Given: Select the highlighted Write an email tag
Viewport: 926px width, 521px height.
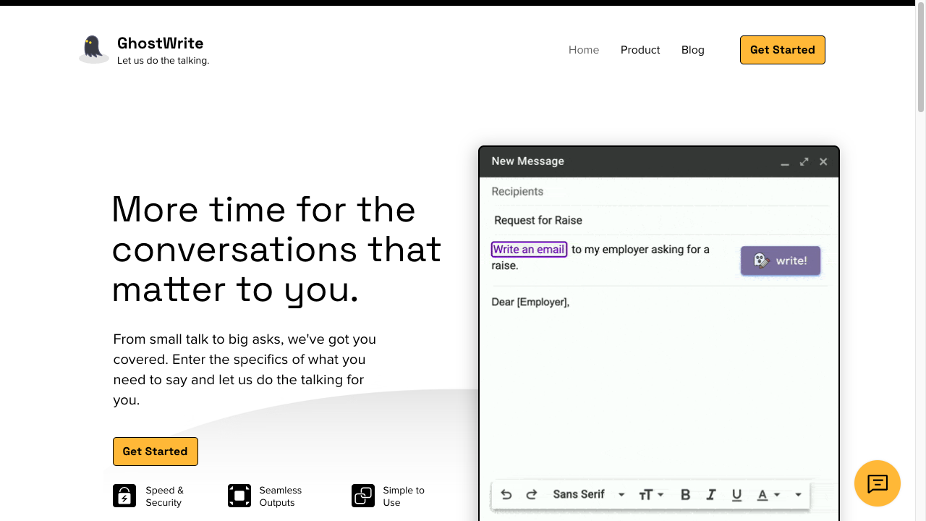Looking at the screenshot, I should [x=529, y=250].
